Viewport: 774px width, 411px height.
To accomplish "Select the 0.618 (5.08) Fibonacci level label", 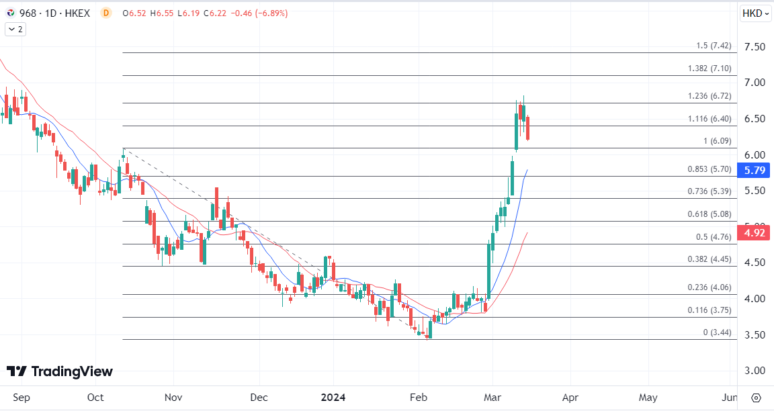I will coord(709,214).
